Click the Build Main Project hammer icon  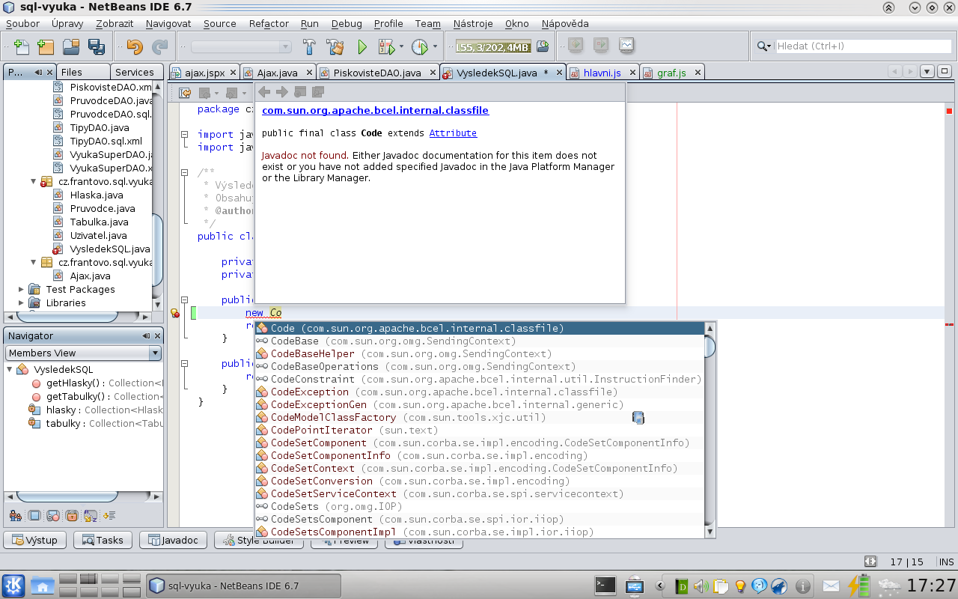coord(309,46)
